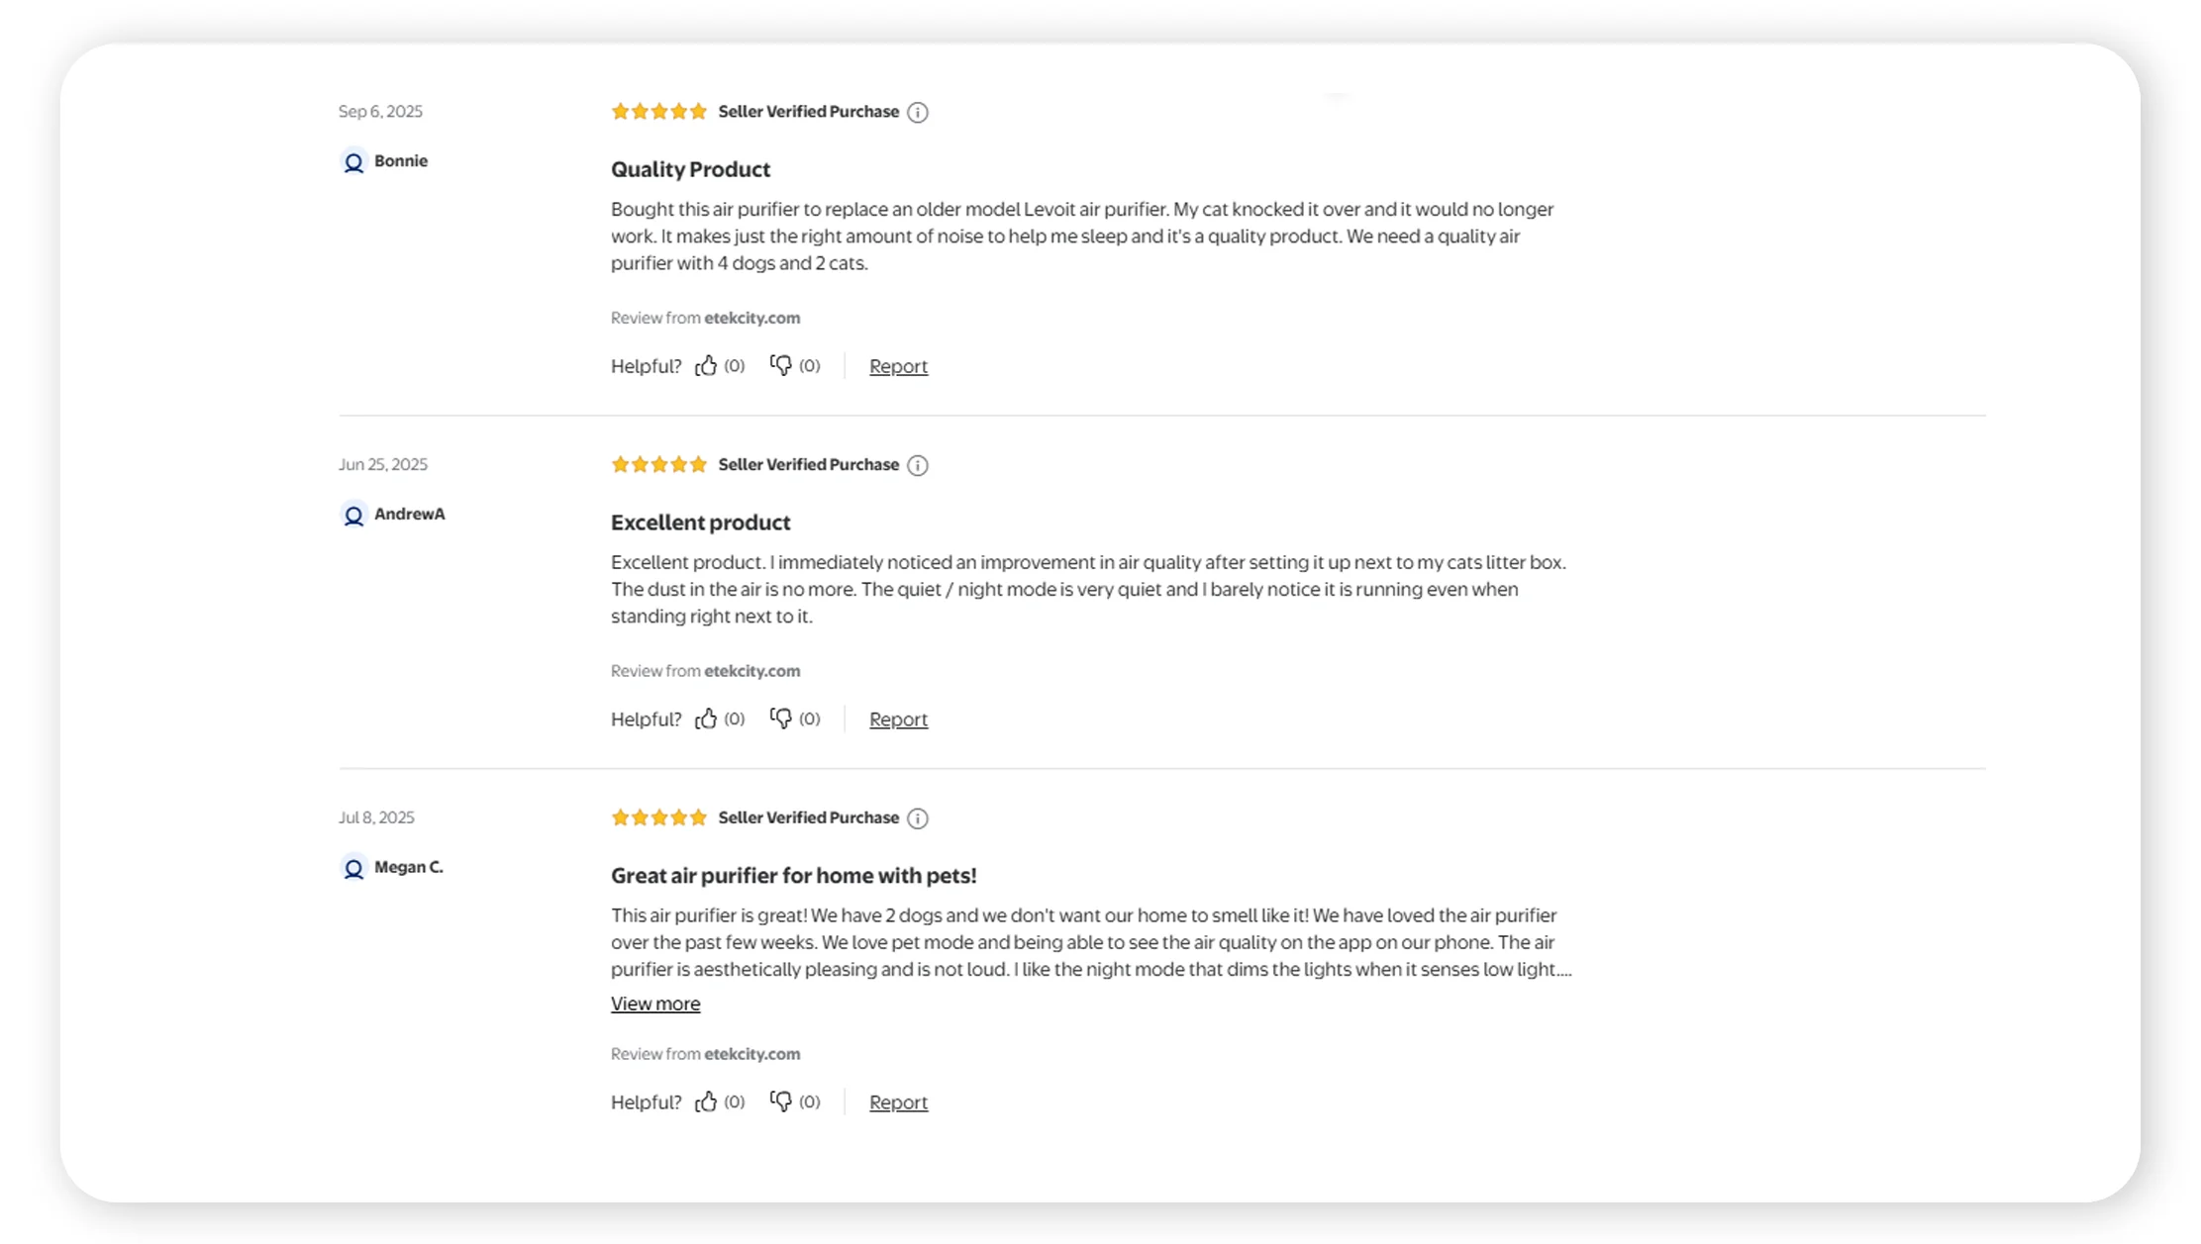Report Bonnie's Quality Product review
This screenshot has height=1244, width=2201.
[x=898, y=365]
